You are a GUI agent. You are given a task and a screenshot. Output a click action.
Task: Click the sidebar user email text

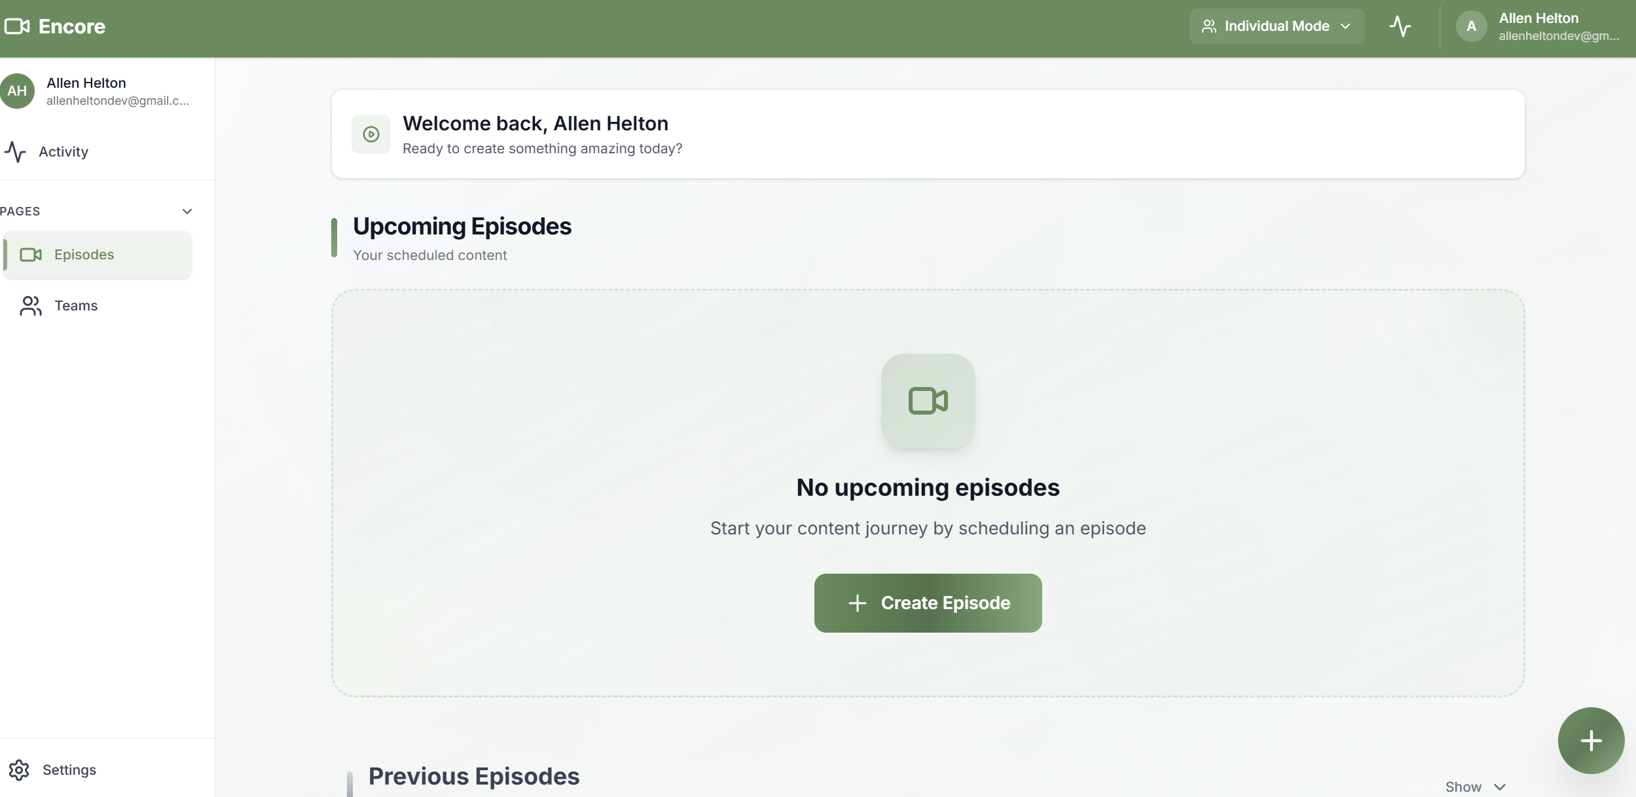click(118, 101)
